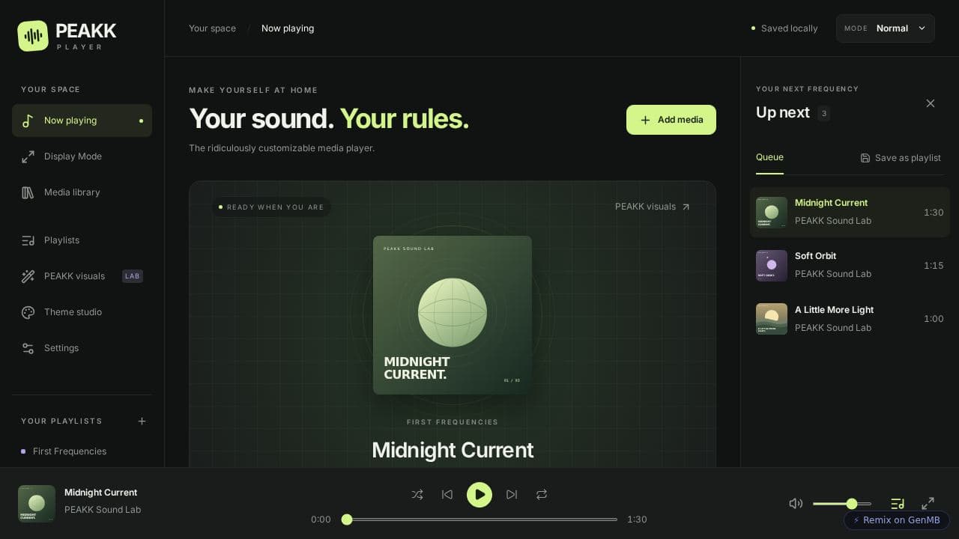959x539 pixels.
Task: Select A Little More Light thumbnail
Action: tap(772, 319)
